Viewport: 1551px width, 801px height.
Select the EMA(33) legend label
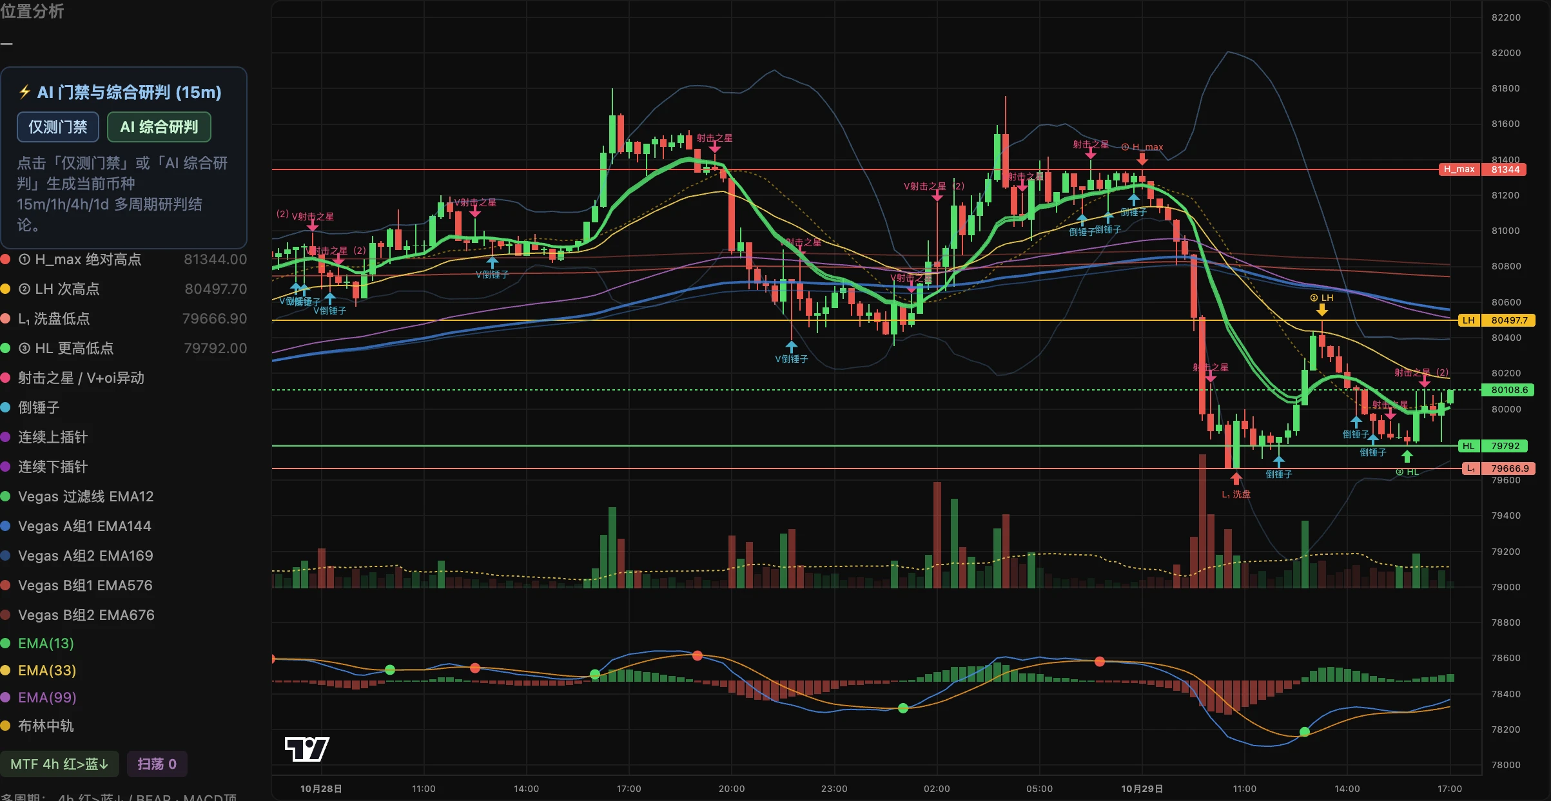click(x=47, y=671)
